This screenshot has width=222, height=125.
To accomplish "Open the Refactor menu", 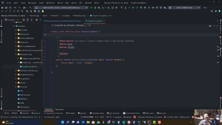I will 50,3.
